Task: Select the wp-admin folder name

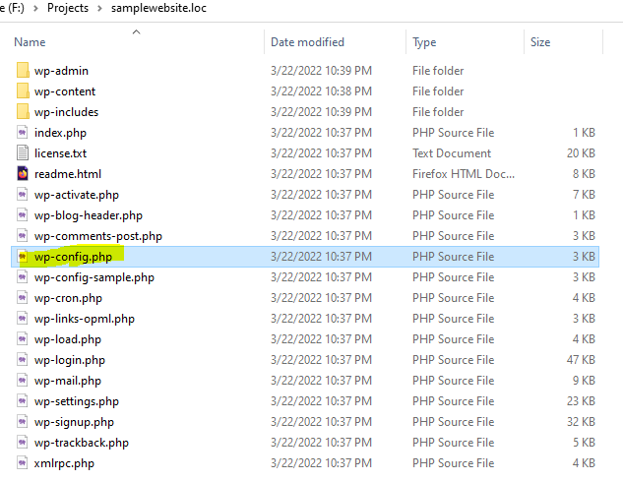Action: [x=62, y=71]
